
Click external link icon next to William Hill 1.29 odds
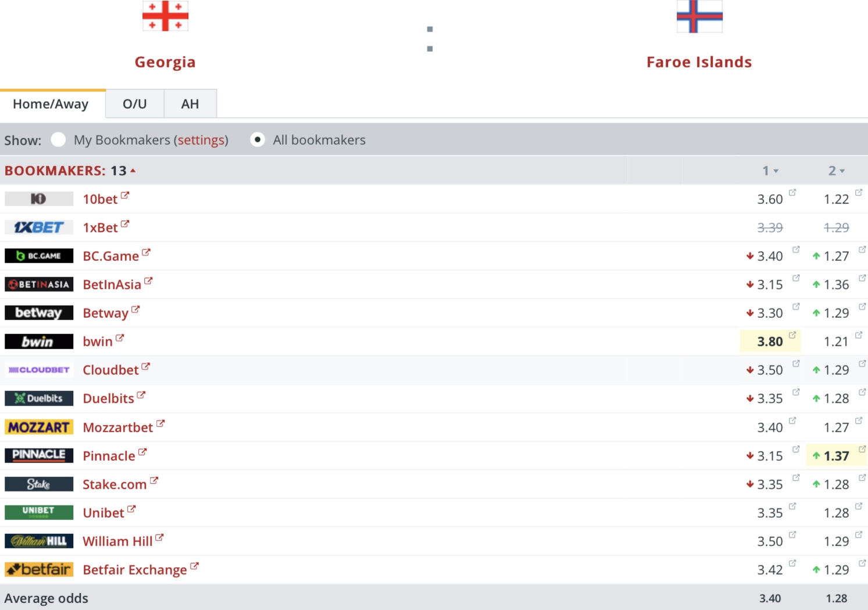859,534
